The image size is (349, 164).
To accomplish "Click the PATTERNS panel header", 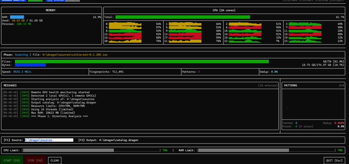I will click(291, 85).
